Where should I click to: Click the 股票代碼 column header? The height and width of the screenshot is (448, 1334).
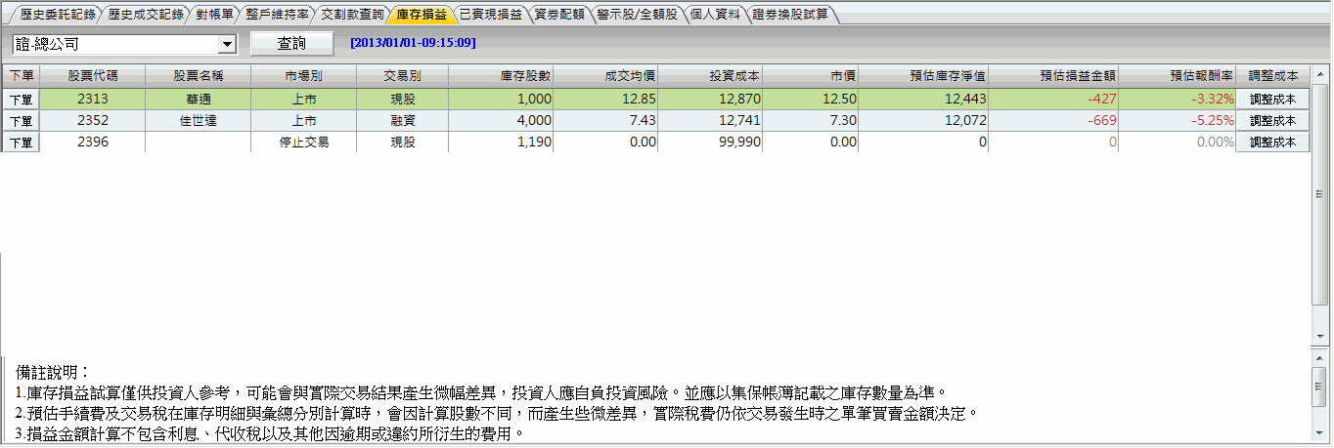point(93,75)
